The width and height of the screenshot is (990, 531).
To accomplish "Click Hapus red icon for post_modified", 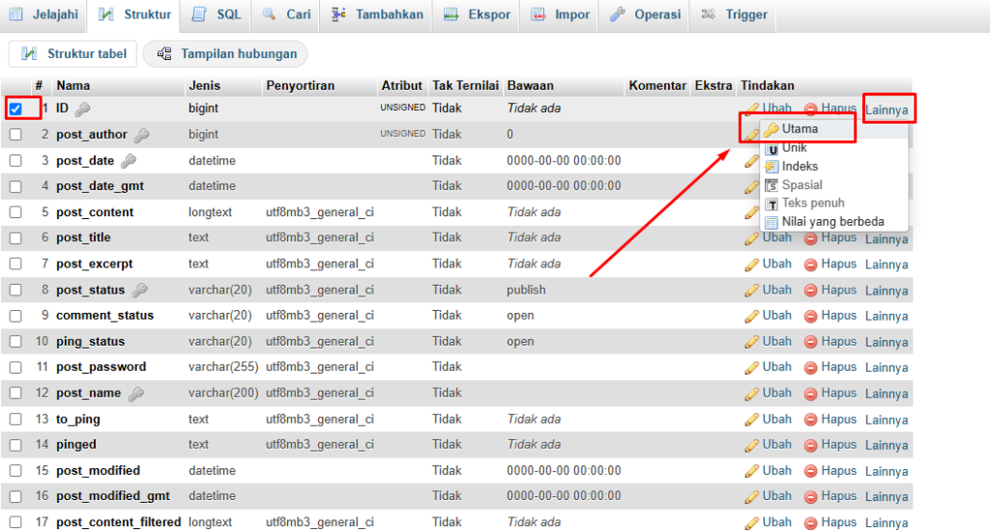I will coord(811,472).
